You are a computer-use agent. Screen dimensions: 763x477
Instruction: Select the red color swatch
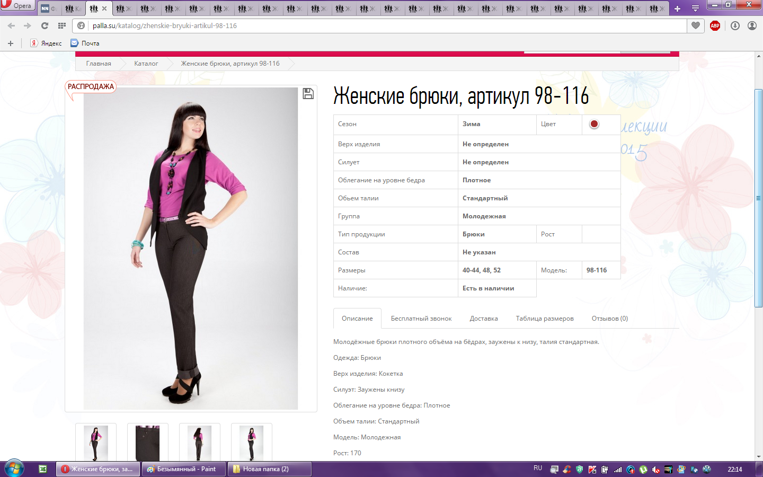594,124
